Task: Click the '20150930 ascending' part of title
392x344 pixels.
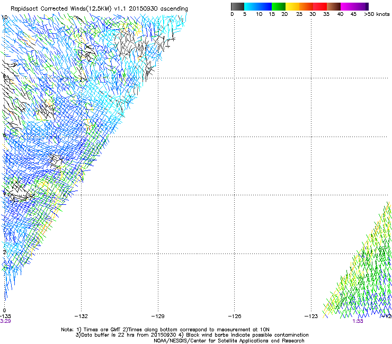Action: click(x=158, y=9)
